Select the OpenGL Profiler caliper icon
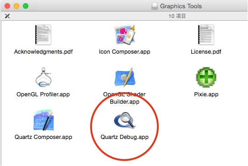Screen dimensions: 248x166 coord(43,77)
